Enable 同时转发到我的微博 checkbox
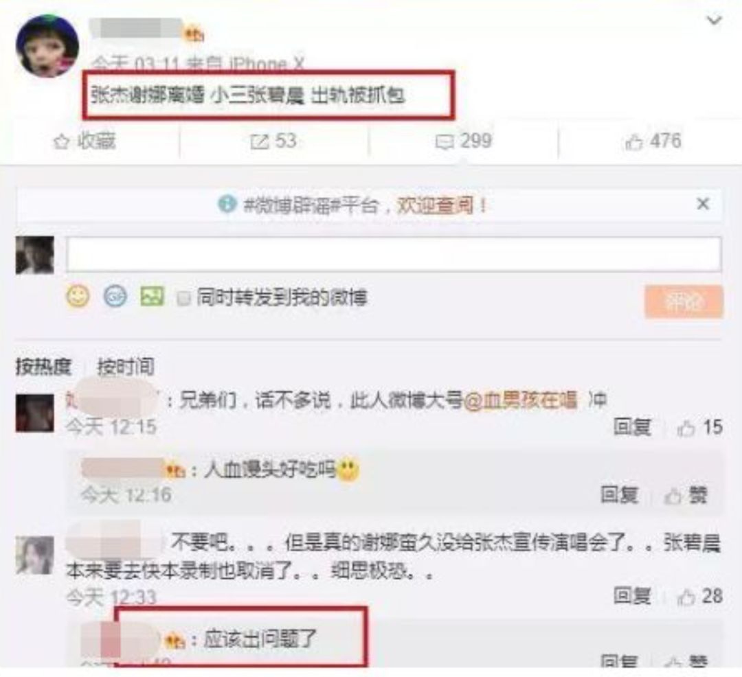The width and height of the screenshot is (742, 677). click(183, 298)
